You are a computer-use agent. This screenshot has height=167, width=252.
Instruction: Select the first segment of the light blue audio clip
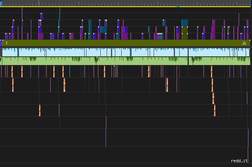point(10,52)
